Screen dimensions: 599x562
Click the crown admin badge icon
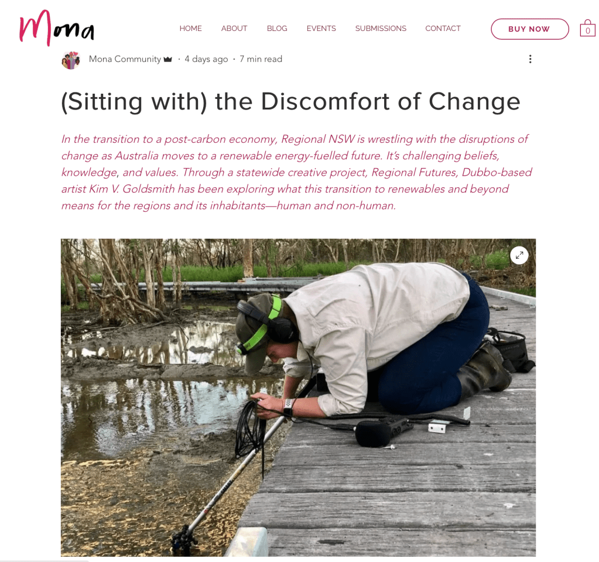click(x=167, y=59)
